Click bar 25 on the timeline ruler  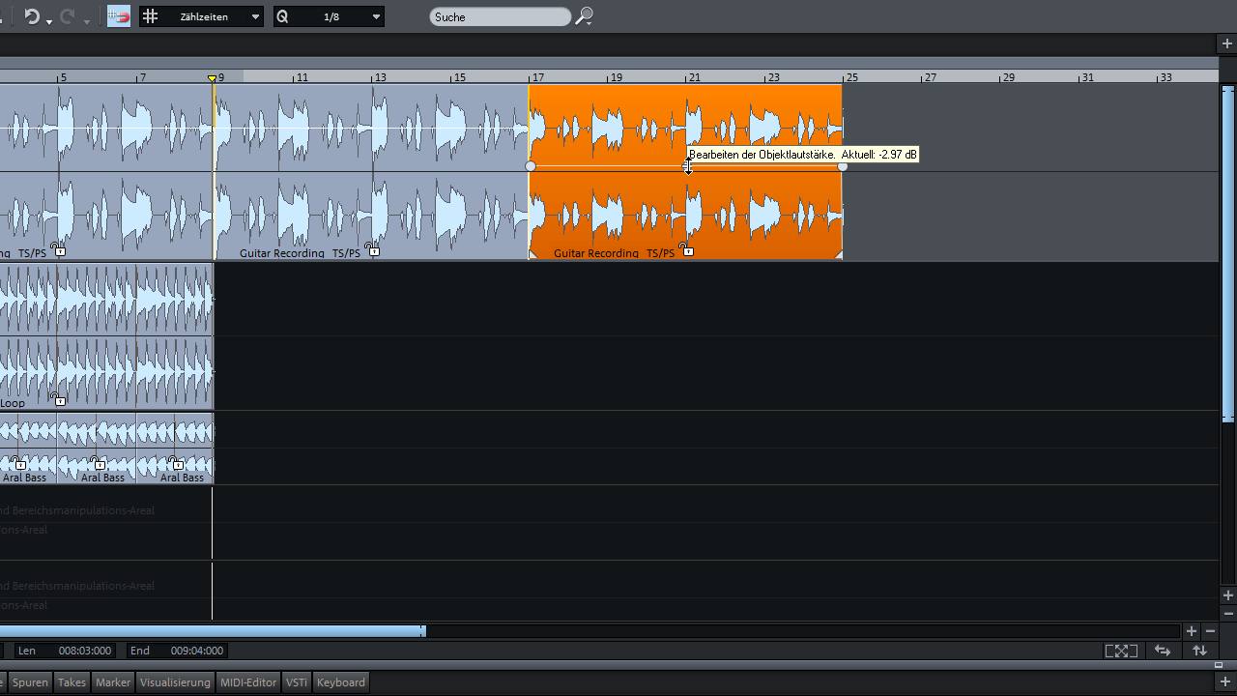coord(850,77)
